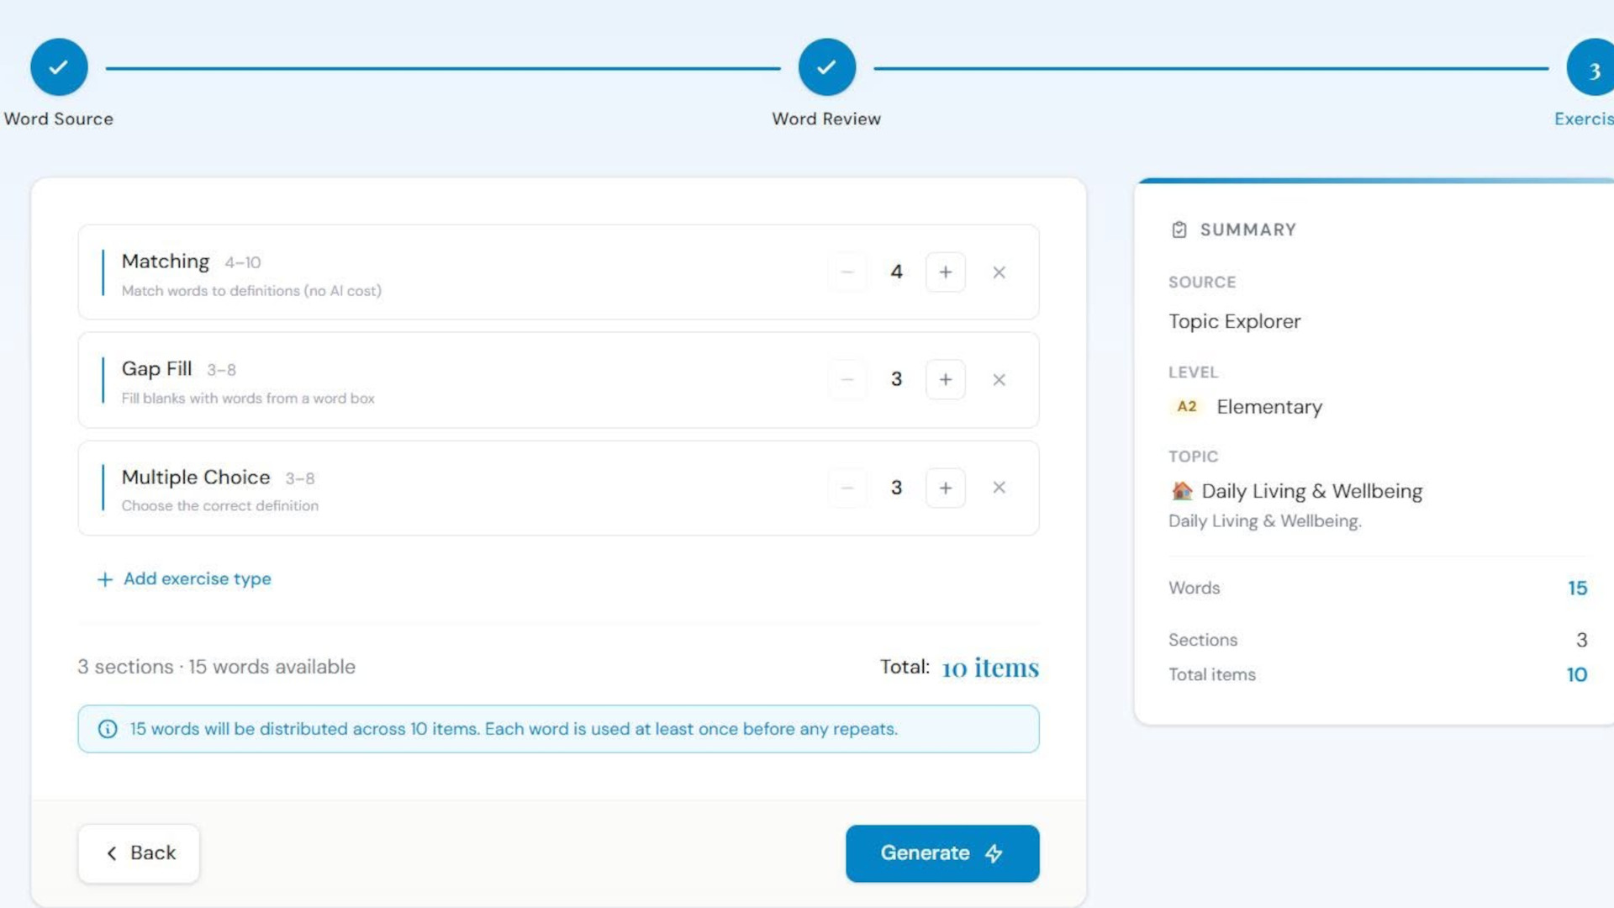The width and height of the screenshot is (1614, 908).
Task: Click the house emoji beside topic
Action: click(x=1182, y=491)
